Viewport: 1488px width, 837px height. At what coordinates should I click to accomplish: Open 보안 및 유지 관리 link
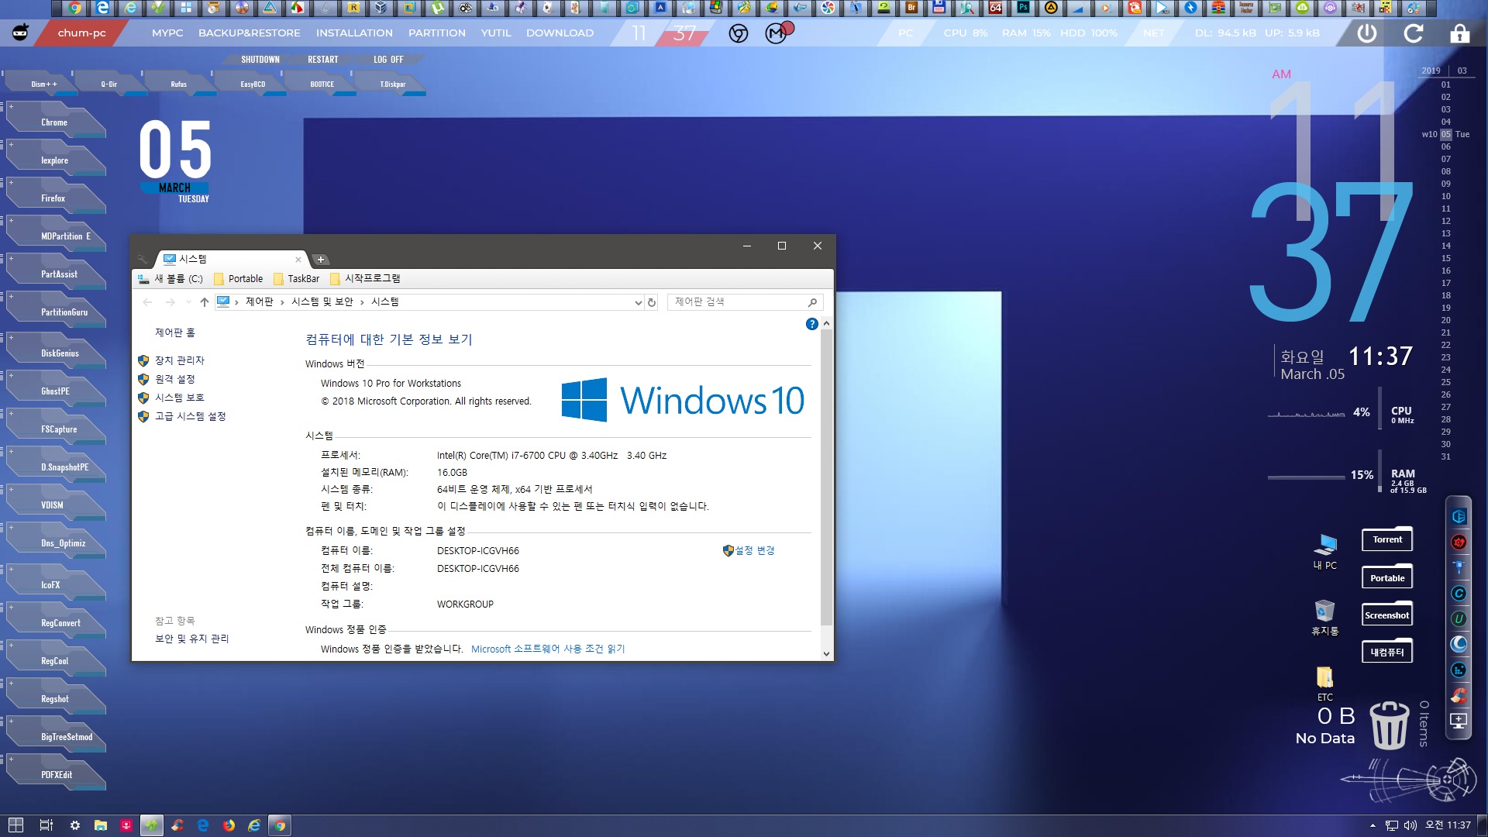click(191, 639)
